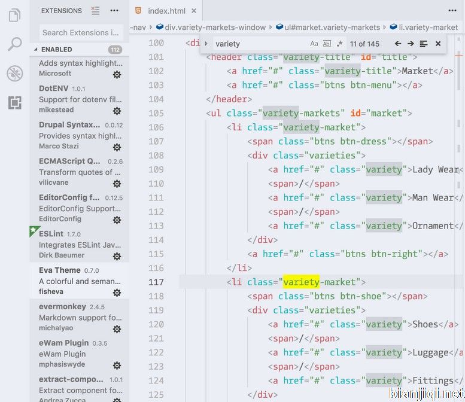This screenshot has height=402, width=465.
Task: Open the Explorer view in activity bar
Action: coord(14,16)
